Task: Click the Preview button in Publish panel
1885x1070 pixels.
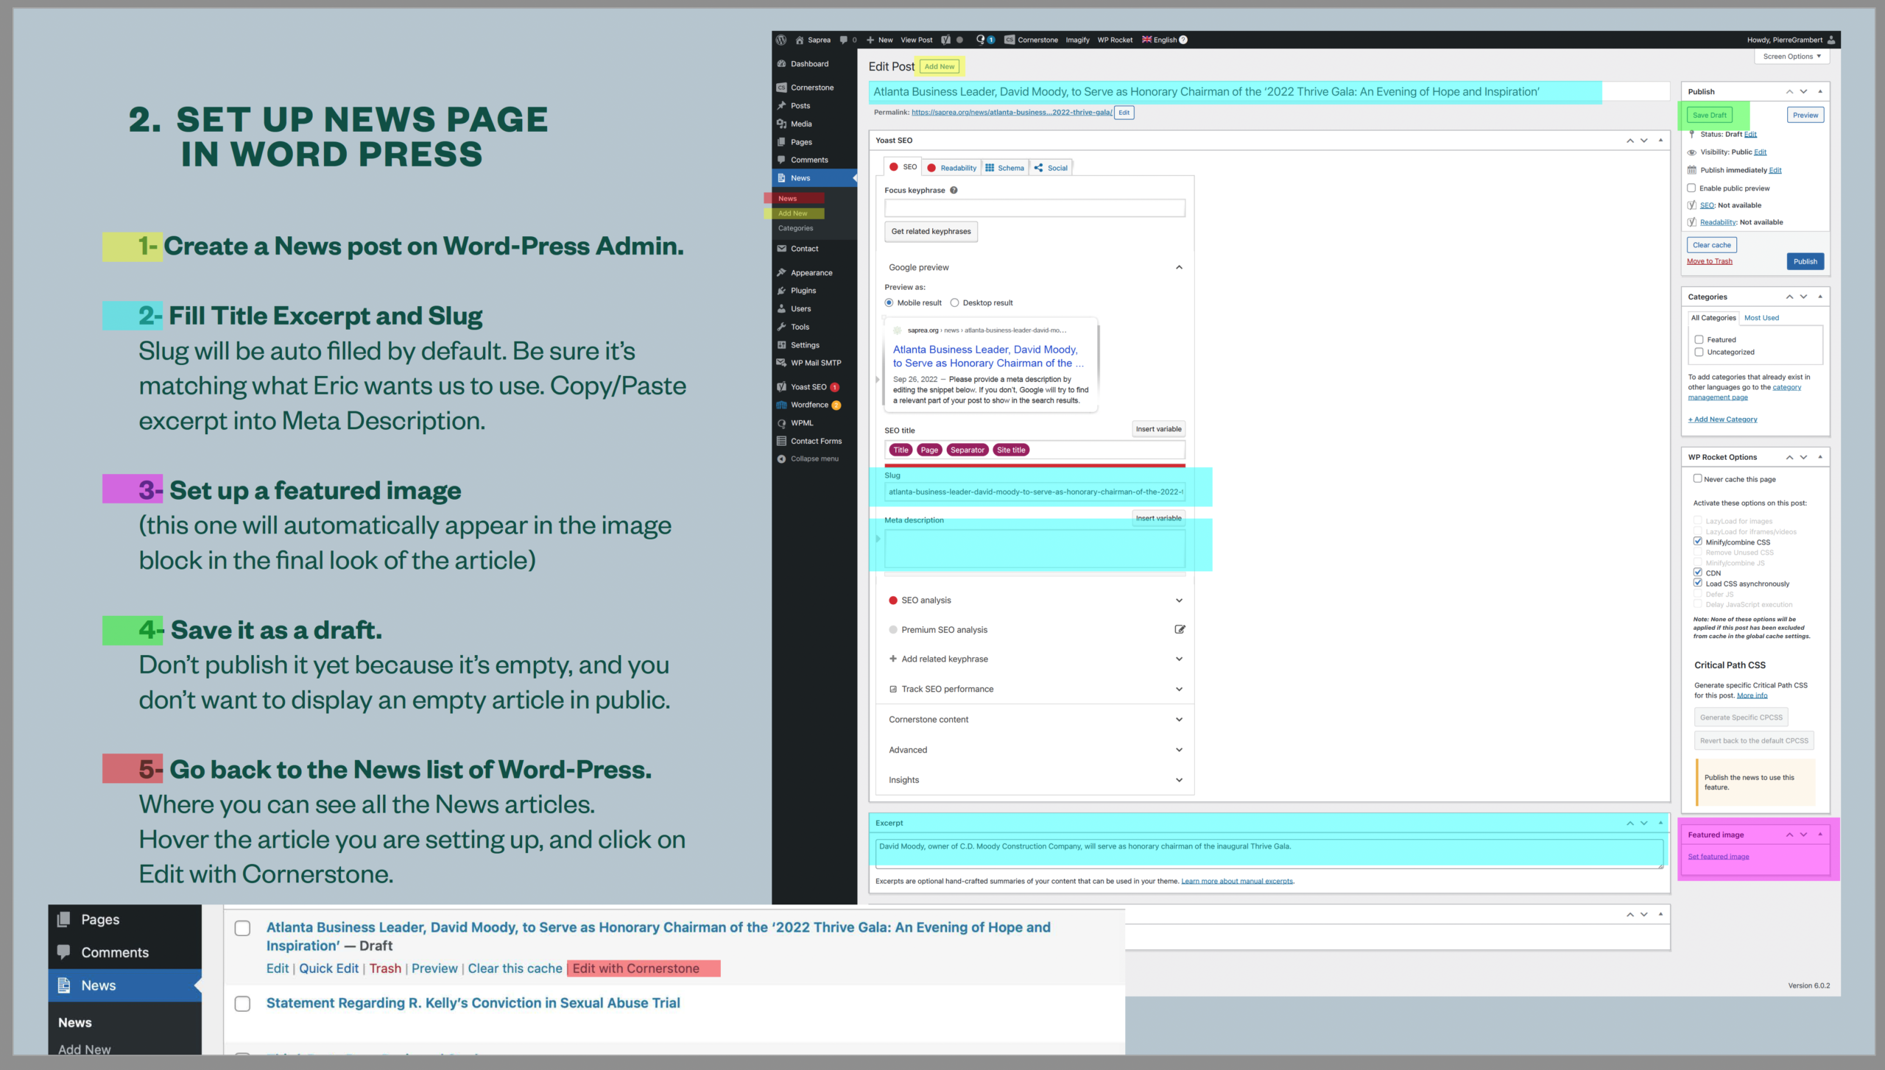Action: [x=1805, y=115]
